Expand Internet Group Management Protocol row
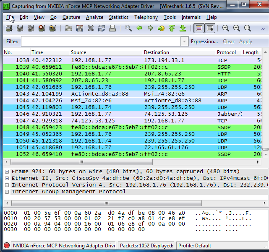The width and height of the screenshot is (269, 252). click(7, 192)
